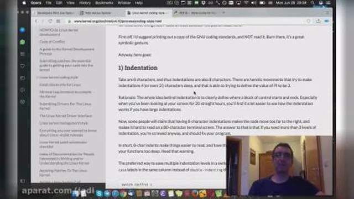The image size is (354, 199).
Task: Reload the current page
Action: pos(50,21)
